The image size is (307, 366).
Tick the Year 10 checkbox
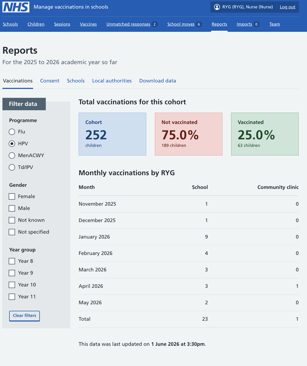[x=12, y=285]
